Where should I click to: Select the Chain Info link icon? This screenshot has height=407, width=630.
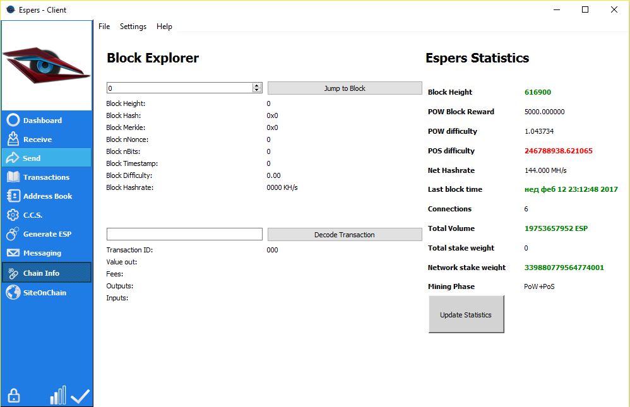[x=13, y=273]
